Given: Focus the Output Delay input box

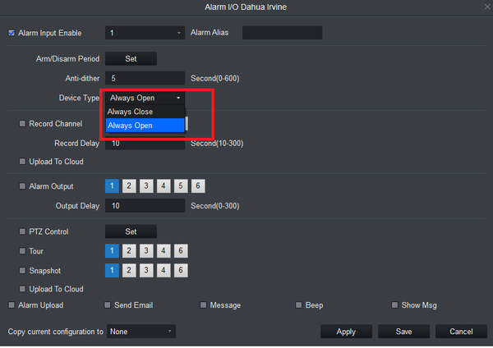Looking at the screenshot, I should 145,205.
